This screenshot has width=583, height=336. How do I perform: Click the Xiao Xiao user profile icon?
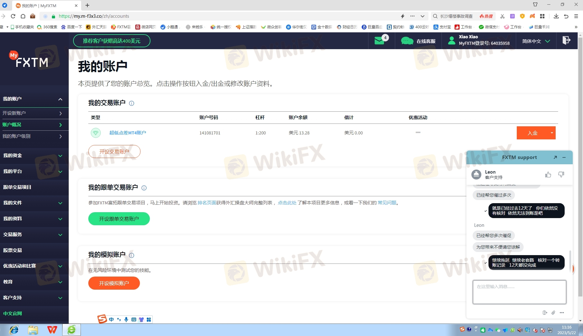(x=451, y=40)
